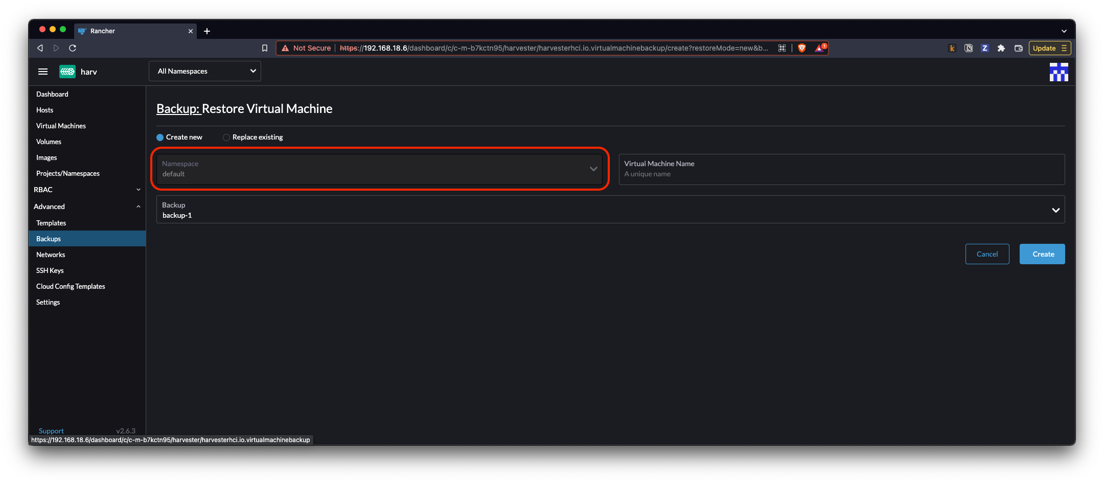Open the browser extensions puzzle icon

pos(1001,48)
